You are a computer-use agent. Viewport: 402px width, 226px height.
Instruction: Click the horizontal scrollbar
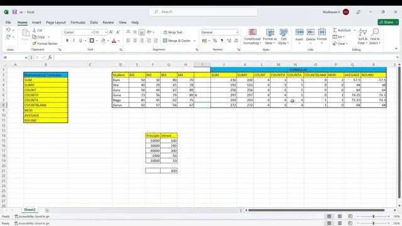click(x=317, y=210)
